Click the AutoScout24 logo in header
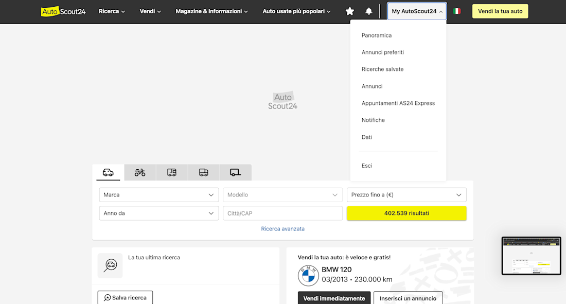 pyautogui.click(x=63, y=11)
